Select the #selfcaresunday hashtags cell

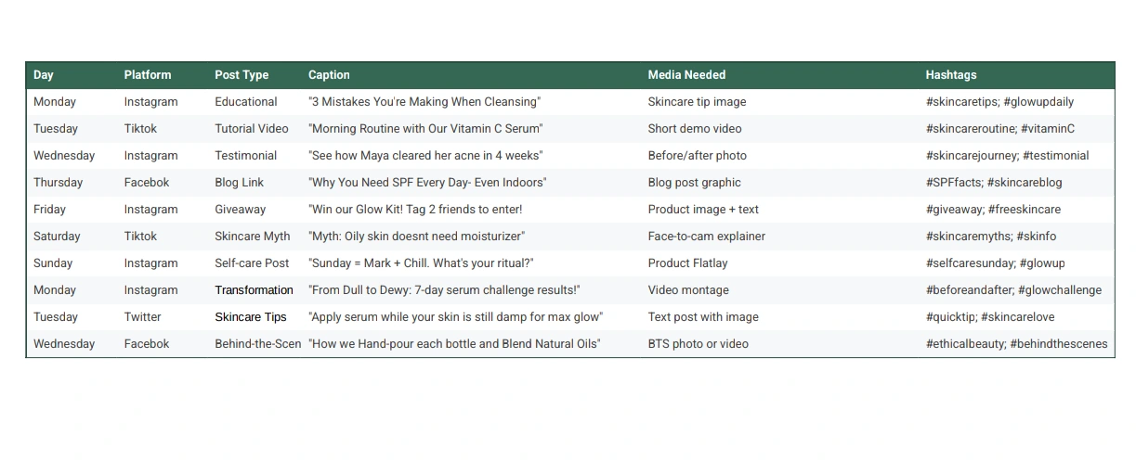995,263
